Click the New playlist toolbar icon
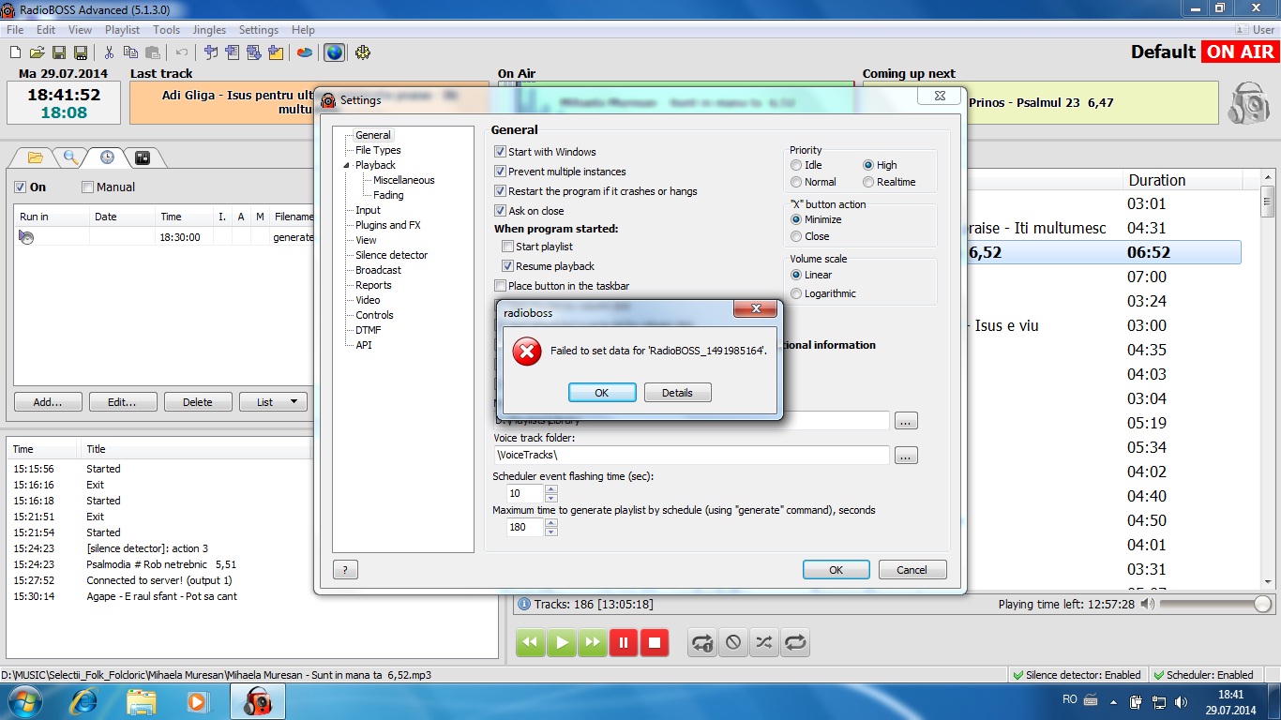The width and height of the screenshot is (1281, 720). click(16, 52)
